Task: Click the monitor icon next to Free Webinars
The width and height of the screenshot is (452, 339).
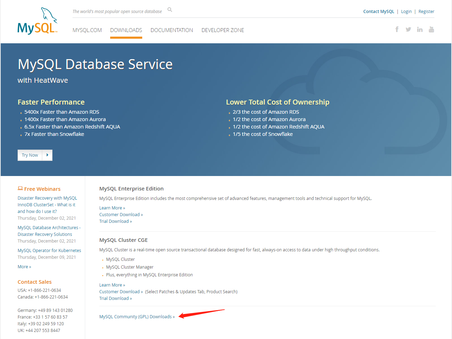Action: [20, 188]
